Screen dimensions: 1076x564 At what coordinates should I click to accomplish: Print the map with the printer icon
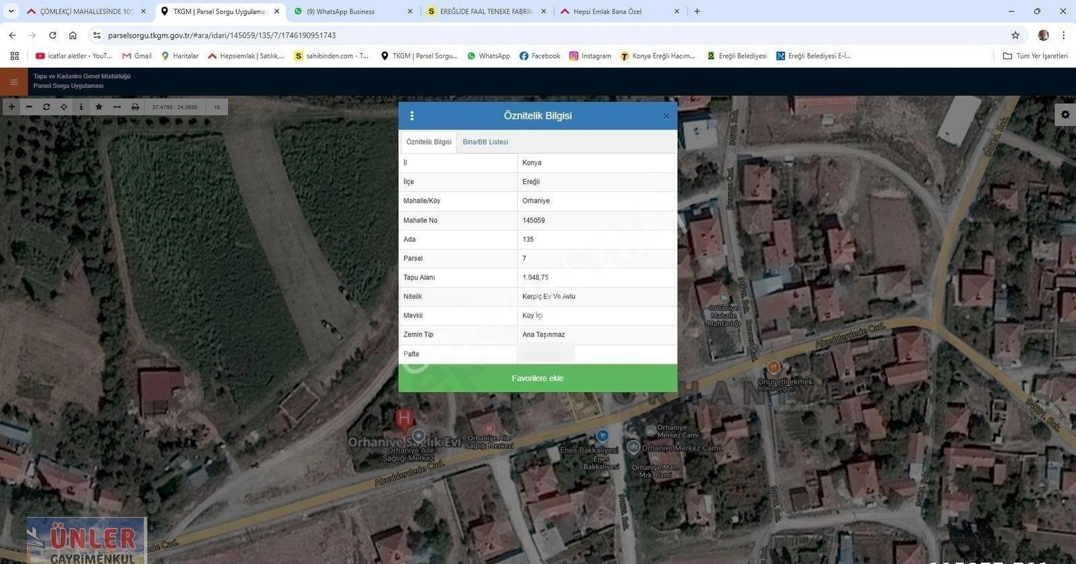[x=135, y=107]
